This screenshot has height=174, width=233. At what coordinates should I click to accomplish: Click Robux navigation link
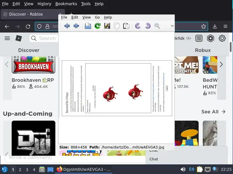tap(203, 50)
